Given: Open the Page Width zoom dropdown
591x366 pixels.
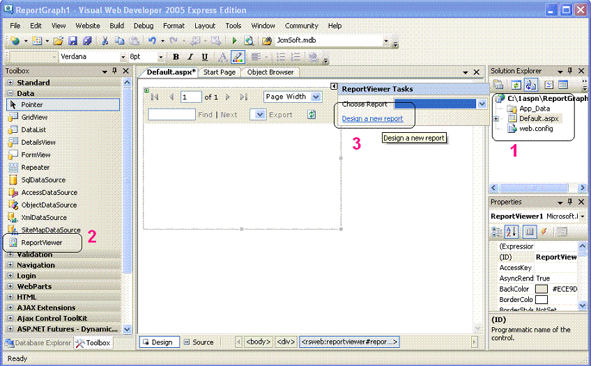Looking at the screenshot, I should click(x=316, y=97).
